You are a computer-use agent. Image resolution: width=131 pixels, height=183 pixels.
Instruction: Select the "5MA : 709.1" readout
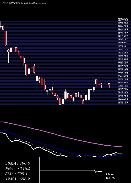tap(16, 174)
